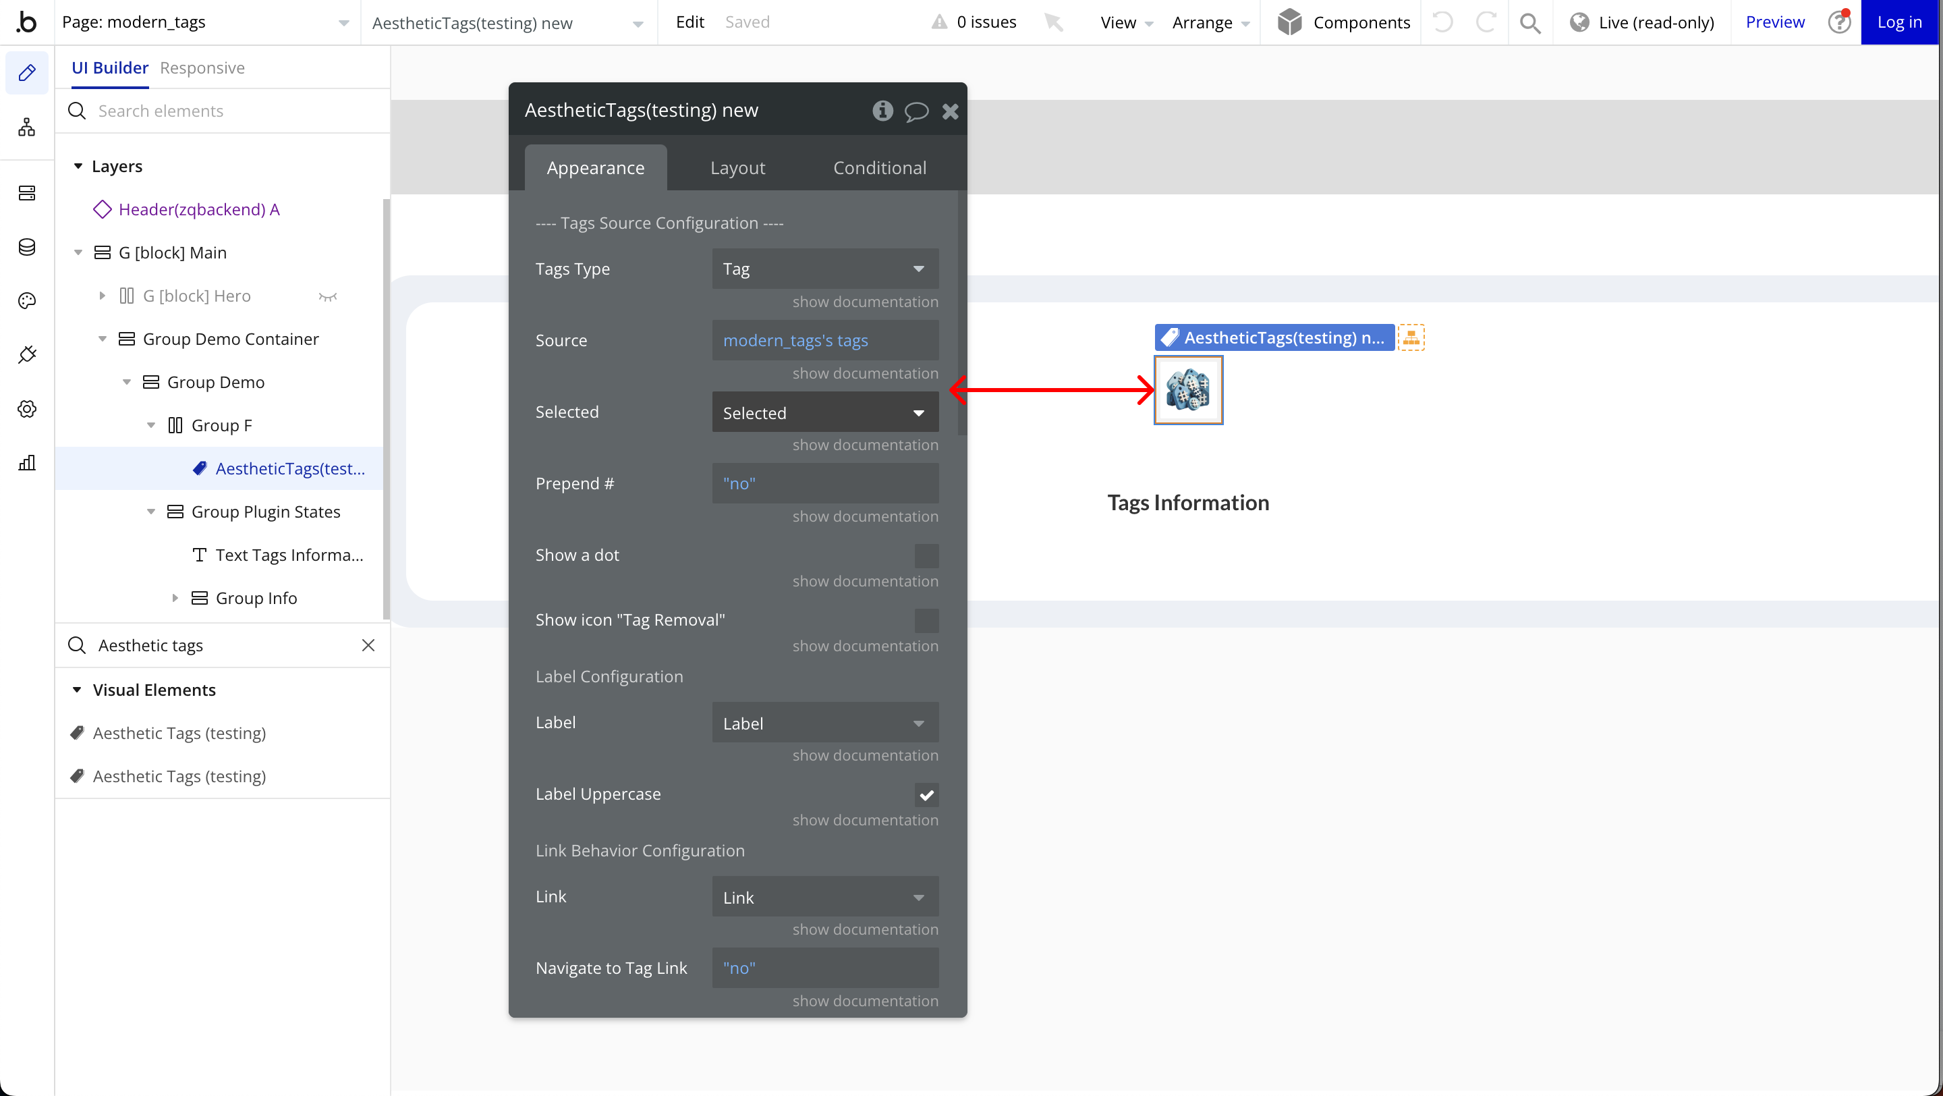This screenshot has width=1943, height=1096.
Task: Click the search magnifier in top toolbar
Action: (1529, 23)
